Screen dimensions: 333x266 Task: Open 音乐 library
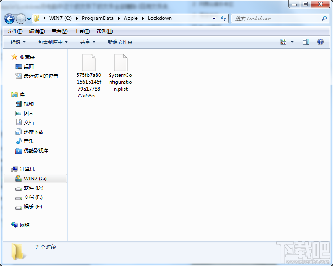pyautogui.click(x=25, y=141)
